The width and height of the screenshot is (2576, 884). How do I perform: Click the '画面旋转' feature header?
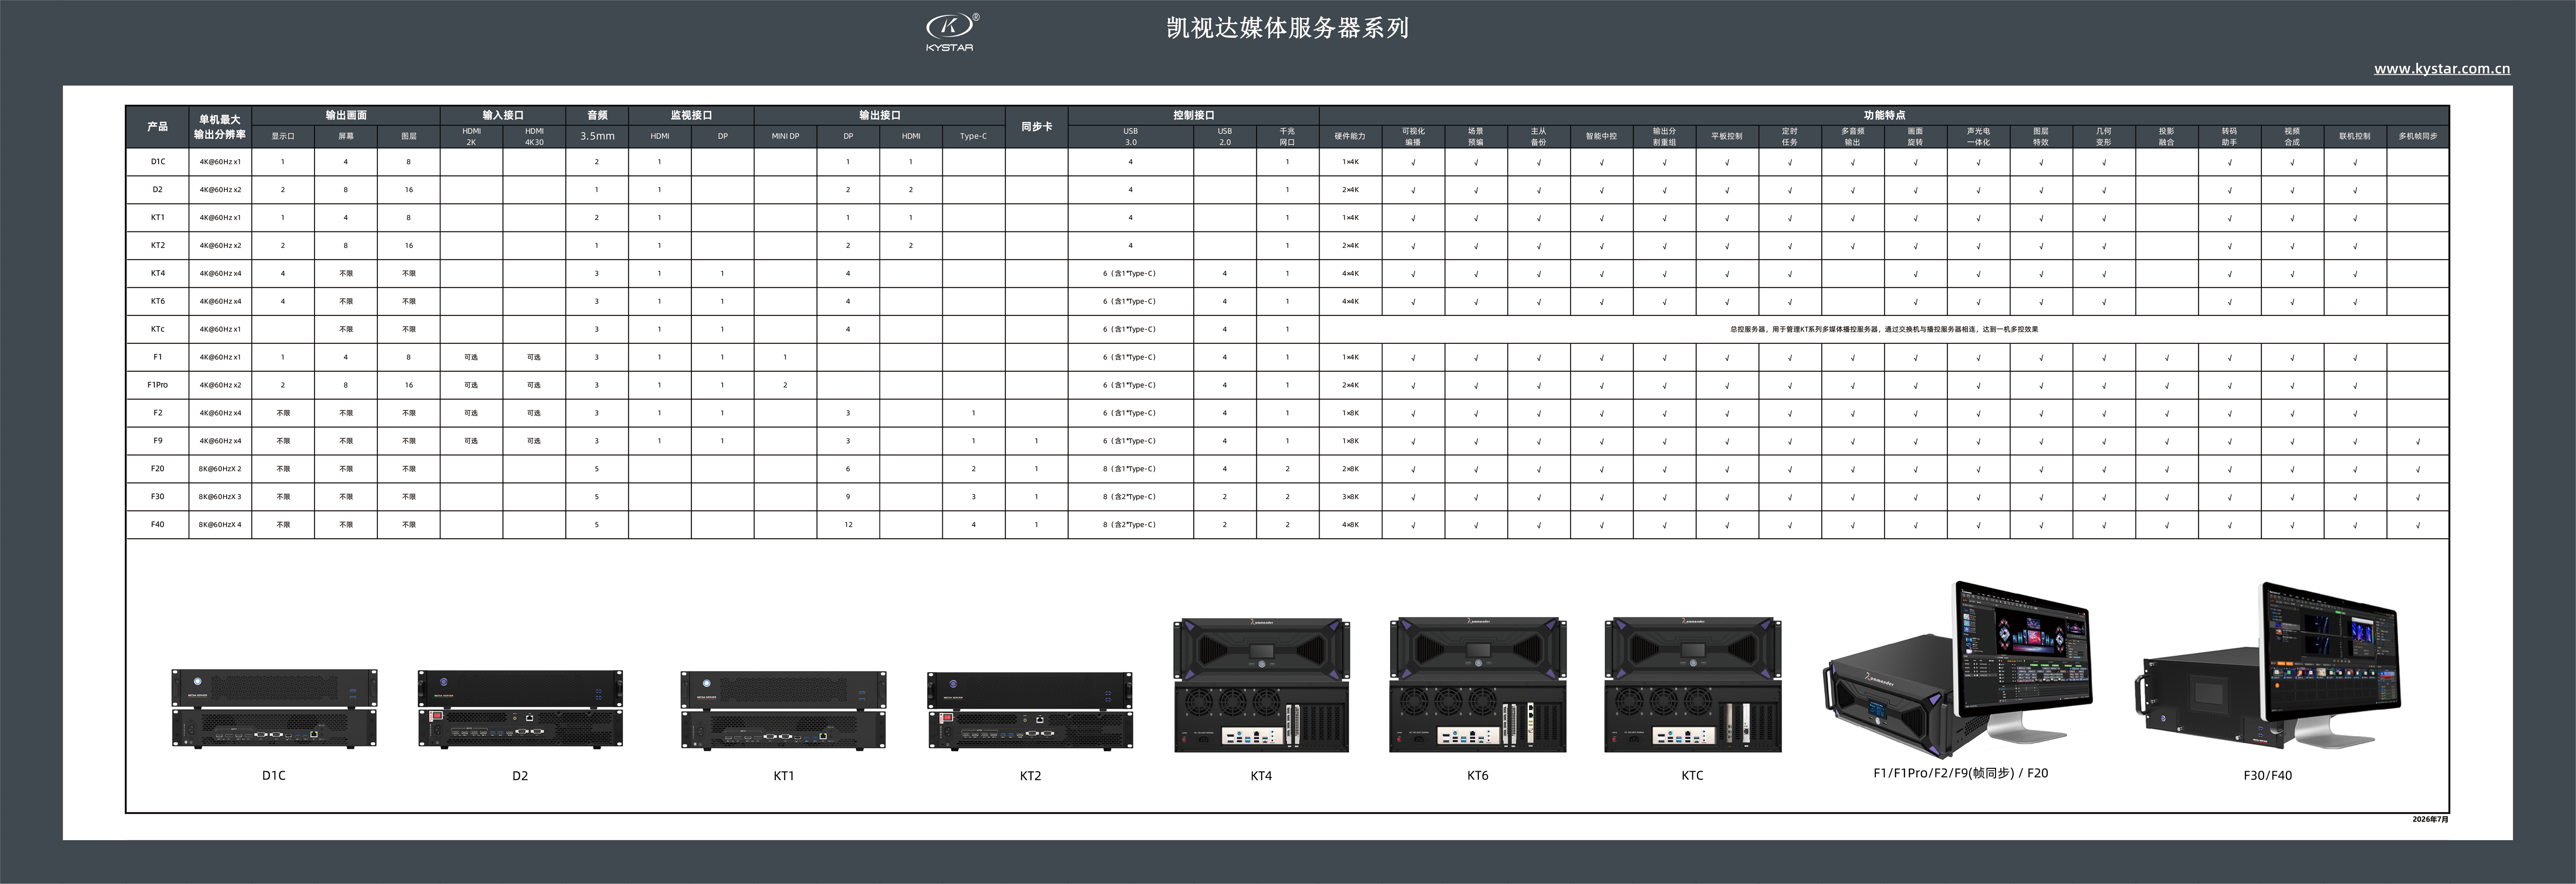point(1915,136)
